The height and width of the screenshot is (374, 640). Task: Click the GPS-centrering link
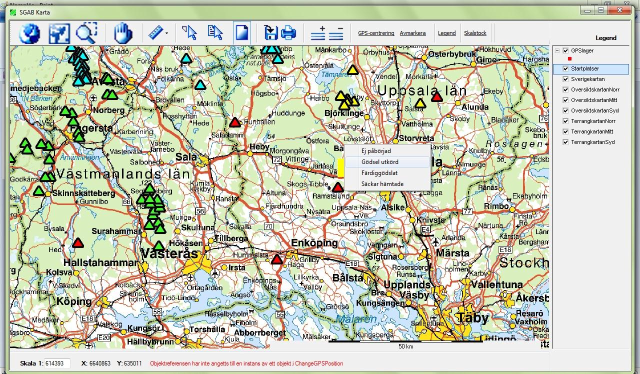pyautogui.click(x=376, y=33)
